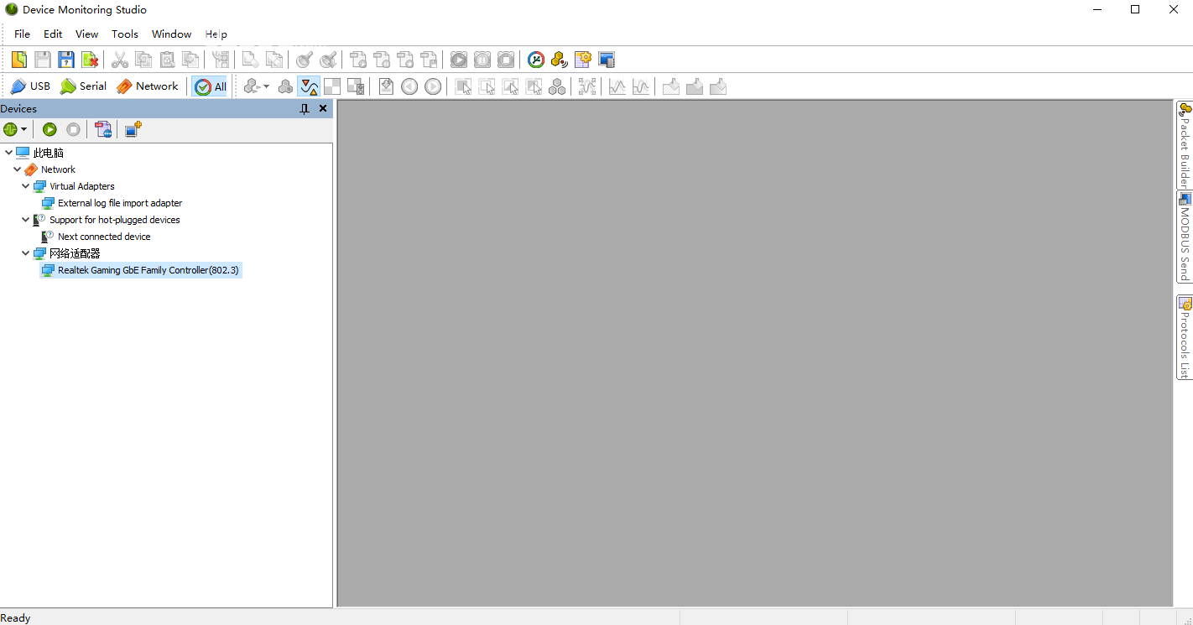
Task: Open the Window menu
Action: (172, 34)
